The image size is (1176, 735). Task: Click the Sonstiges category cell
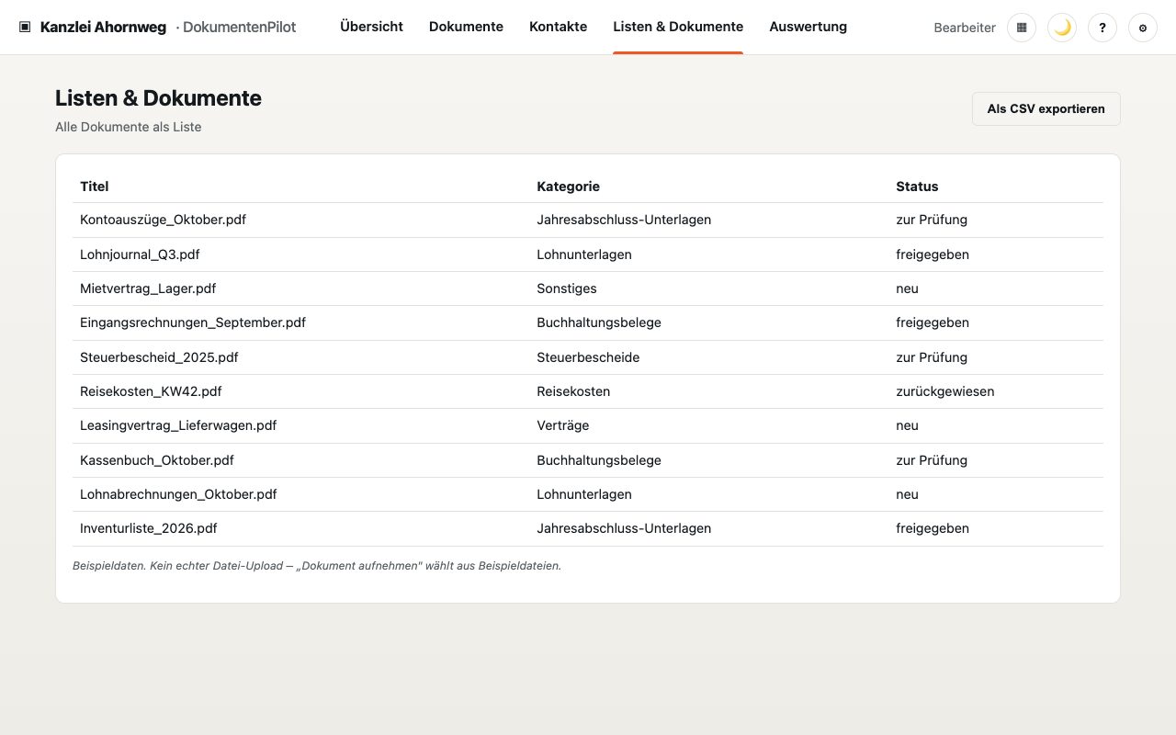click(x=567, y=288)
